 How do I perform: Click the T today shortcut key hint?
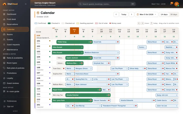[151, 23]
